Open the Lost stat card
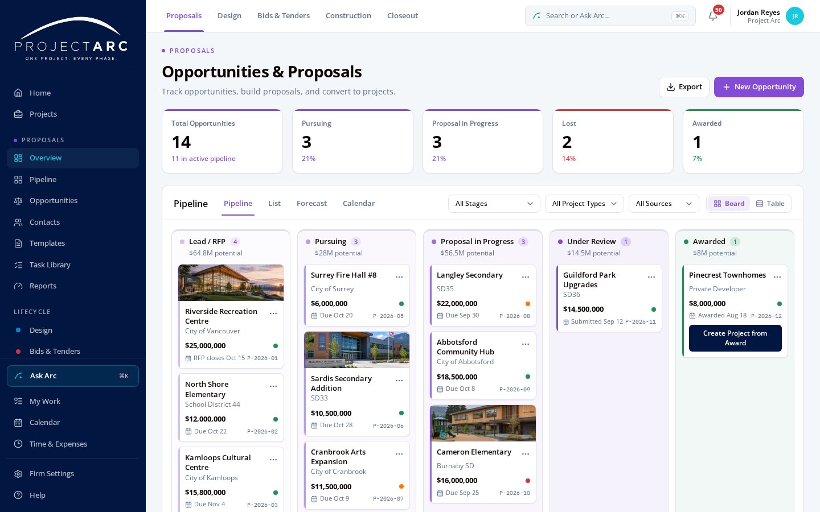 pyautogui.click(x=613, y=141)
